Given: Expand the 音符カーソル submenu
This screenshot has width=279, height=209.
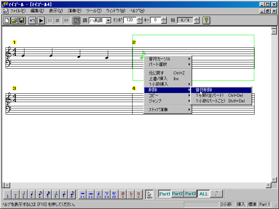Looking at the screenshot, I should coord(168,59).
